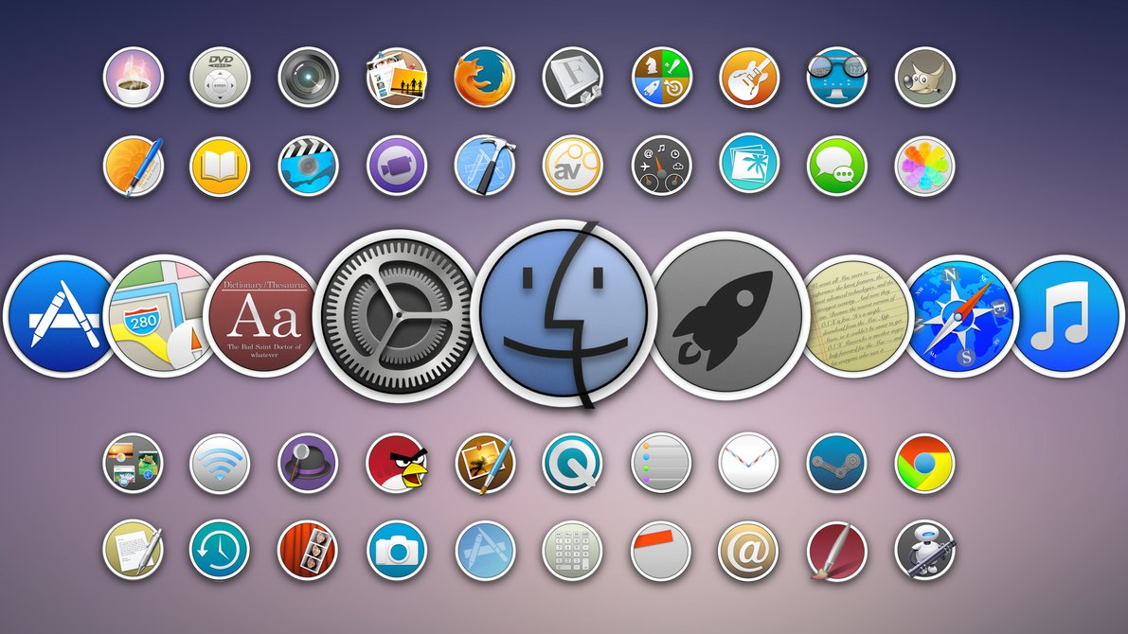Open the dark camera lens icon
Image resolution: width=1128 pixels, height=634 pixels.
[x=309, y=77]
